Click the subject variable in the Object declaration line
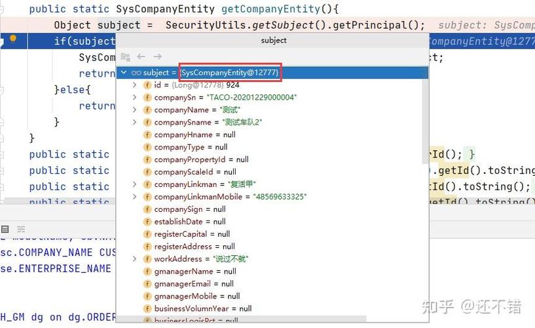This screenshot has height=328, width=535. pos(119,25)
